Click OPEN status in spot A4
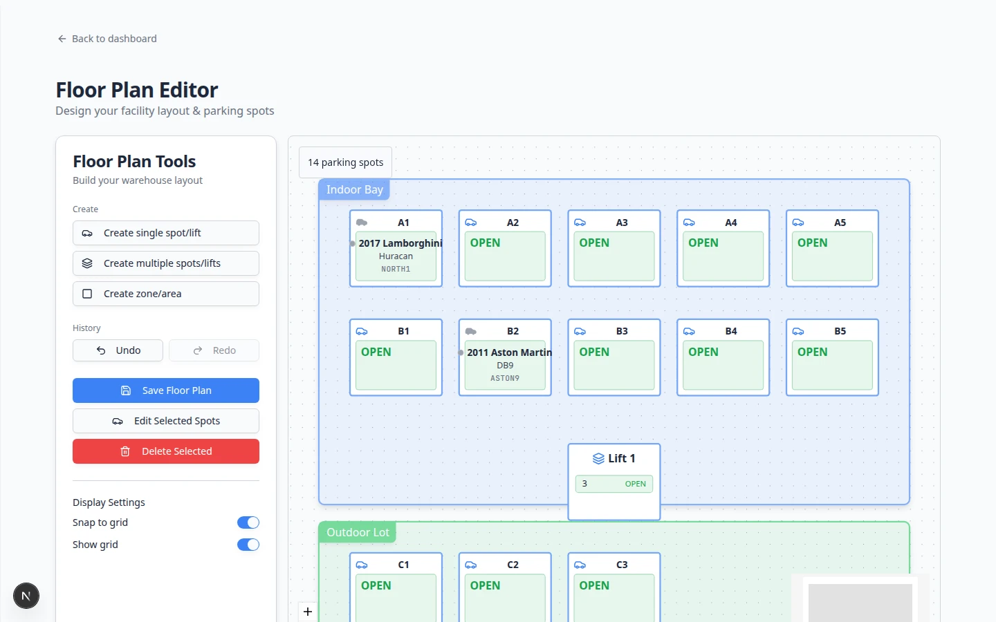The width and height of the screenshot is (996, 622). point(703,243)
